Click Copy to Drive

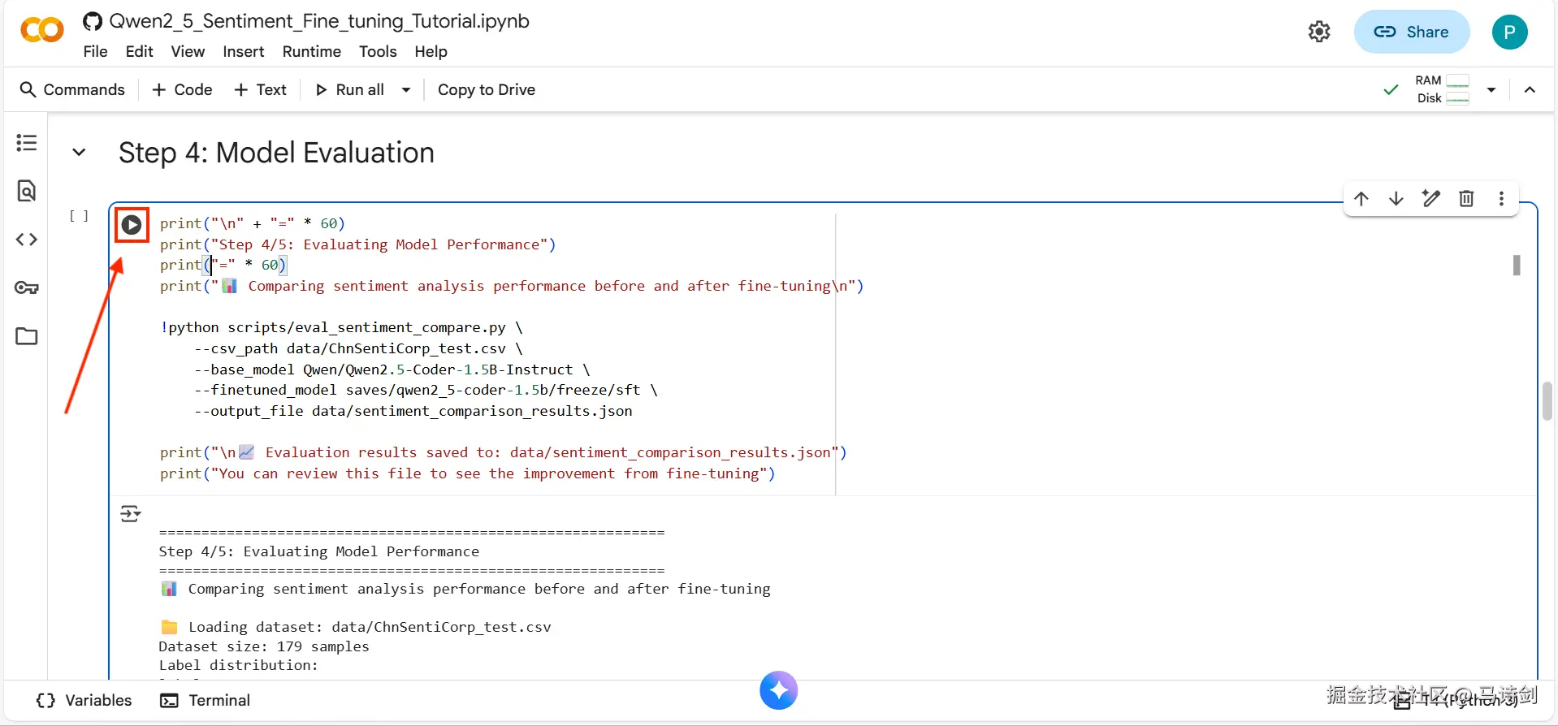pos(486,90)
